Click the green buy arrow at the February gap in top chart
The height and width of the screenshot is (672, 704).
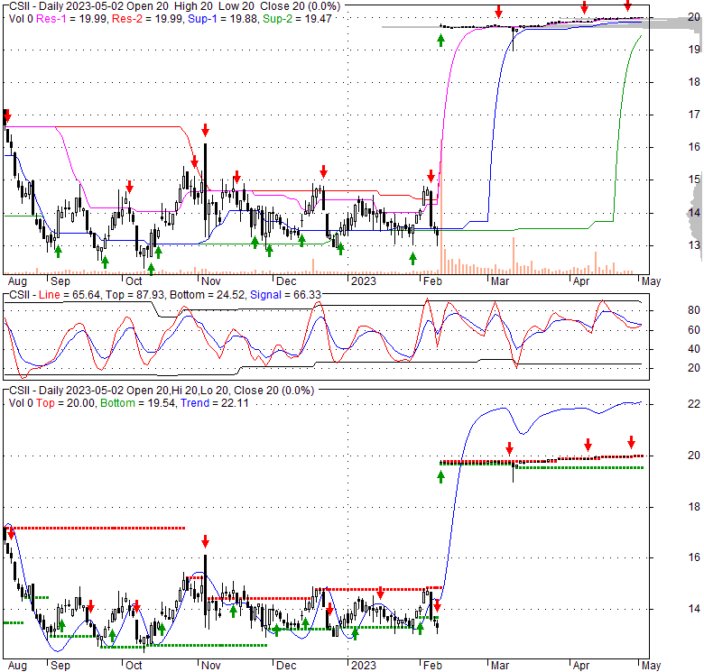(x=440, y=41)
